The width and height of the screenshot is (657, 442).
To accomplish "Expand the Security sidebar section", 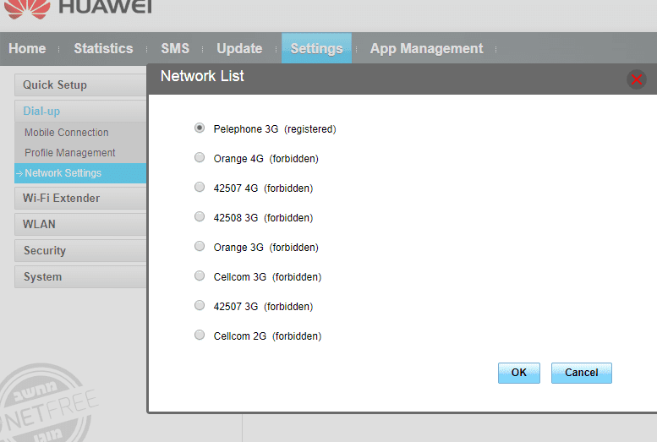I will click(80, 250).
